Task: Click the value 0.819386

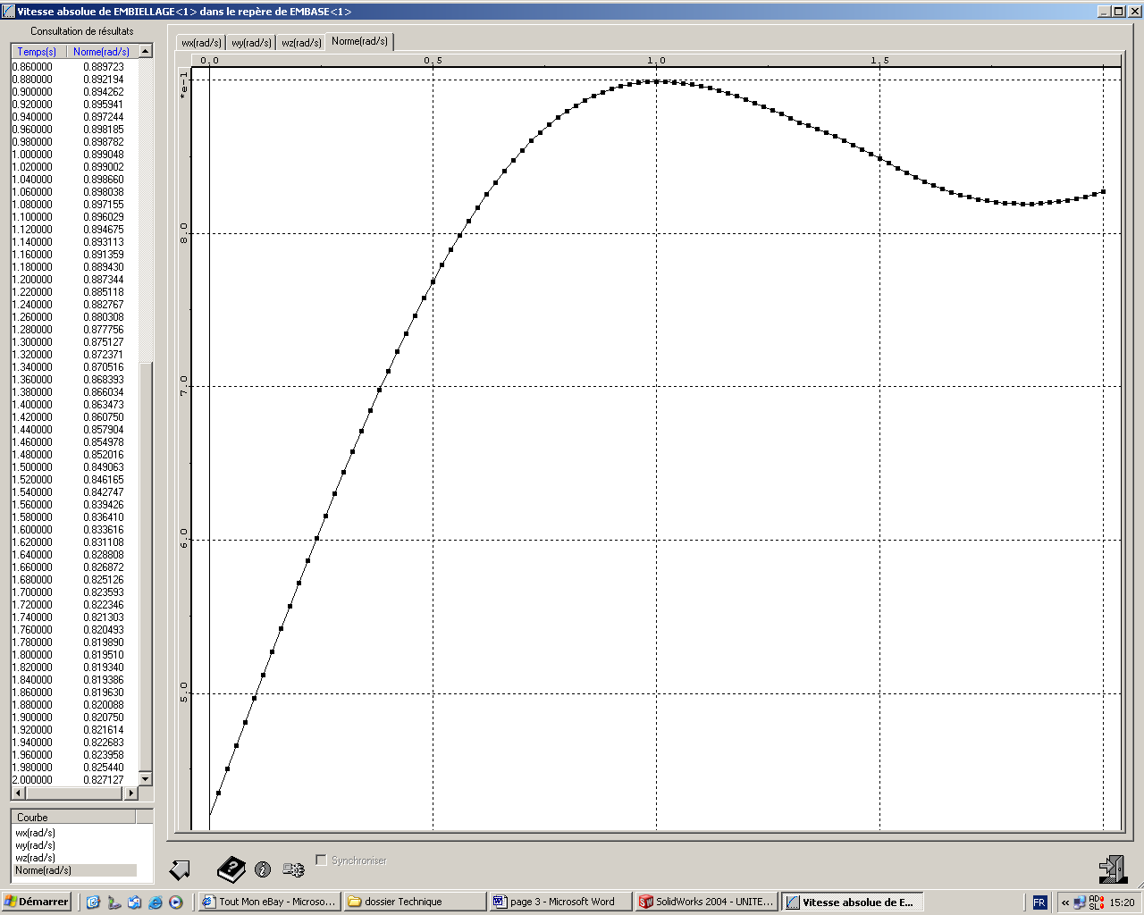Action: click(104, 680)
